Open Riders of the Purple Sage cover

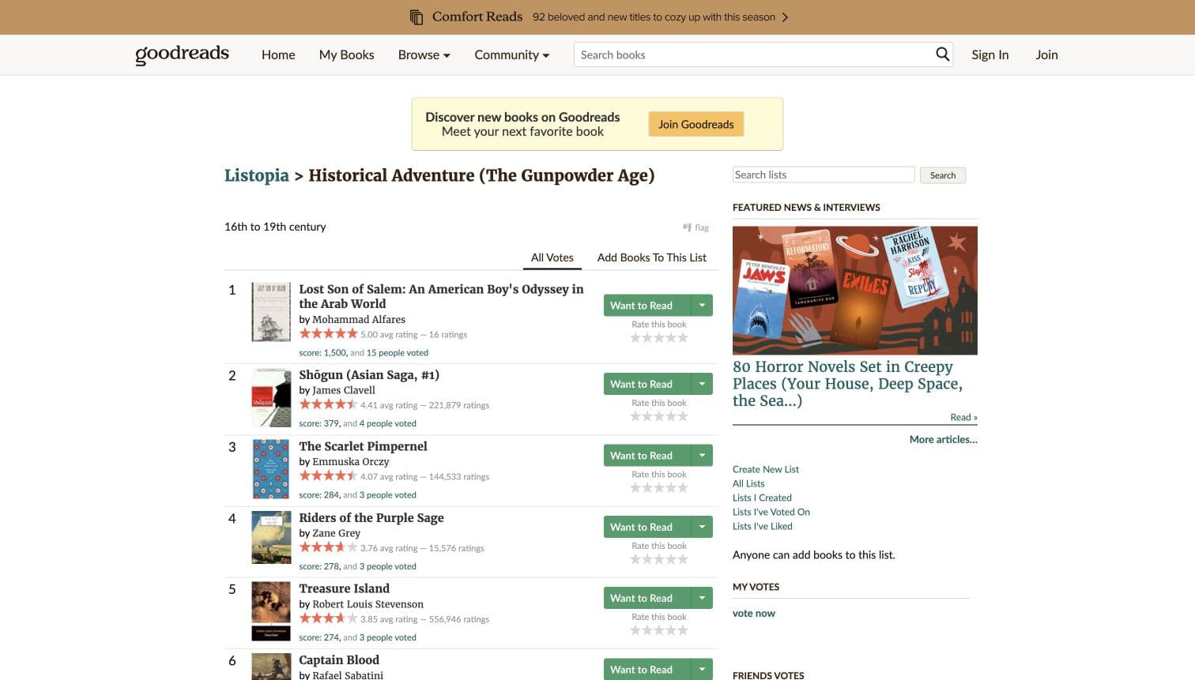(x=271, y=538)
